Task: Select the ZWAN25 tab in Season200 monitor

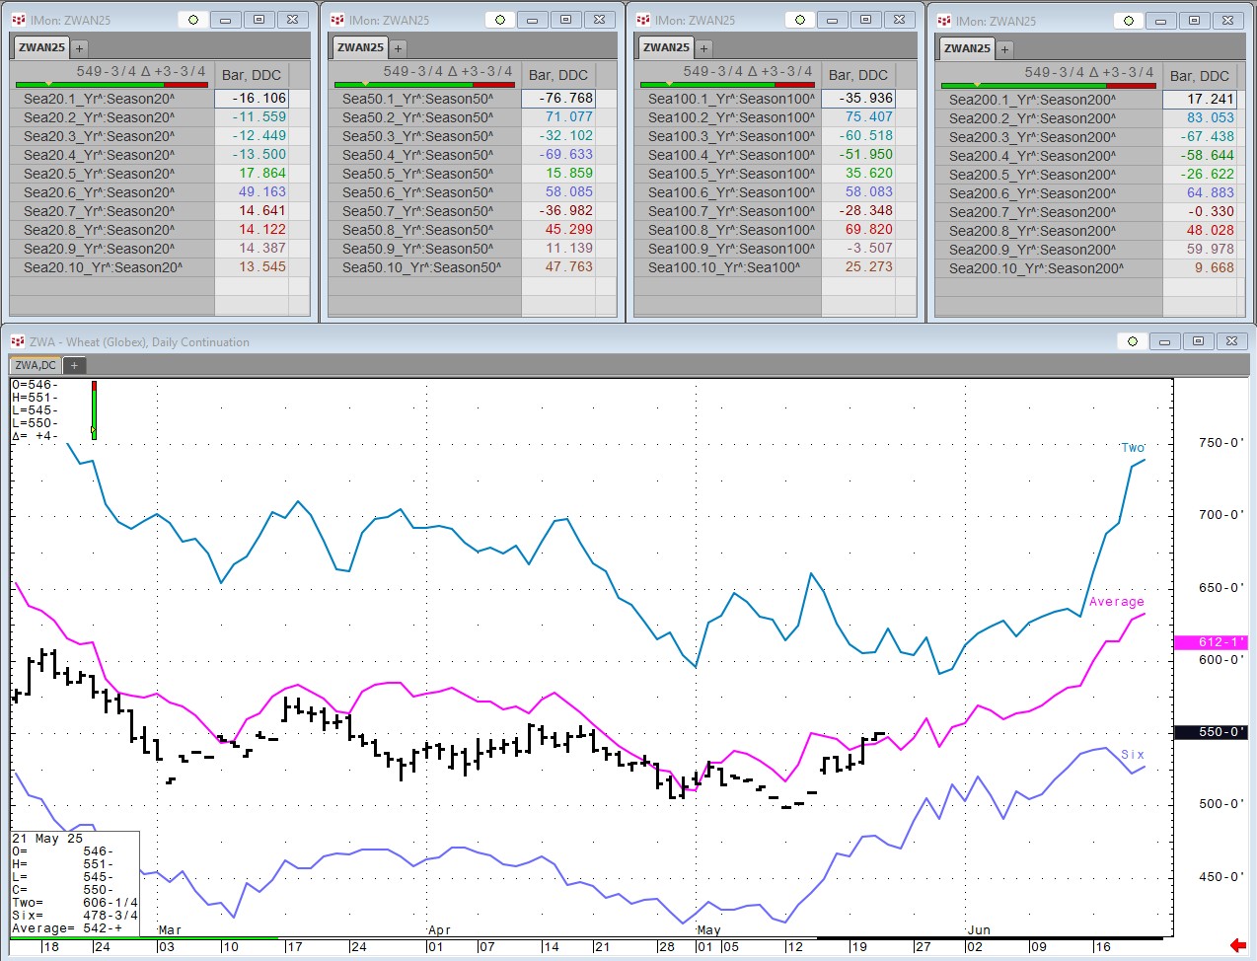Action: coord(967,48)
